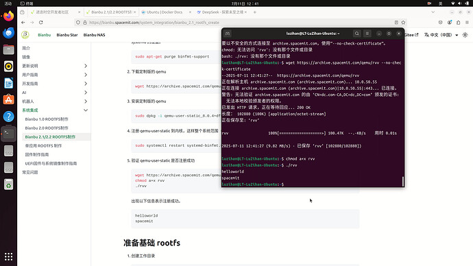
Task: Open the Help icon in the dock
Action: tap(8, 117)
